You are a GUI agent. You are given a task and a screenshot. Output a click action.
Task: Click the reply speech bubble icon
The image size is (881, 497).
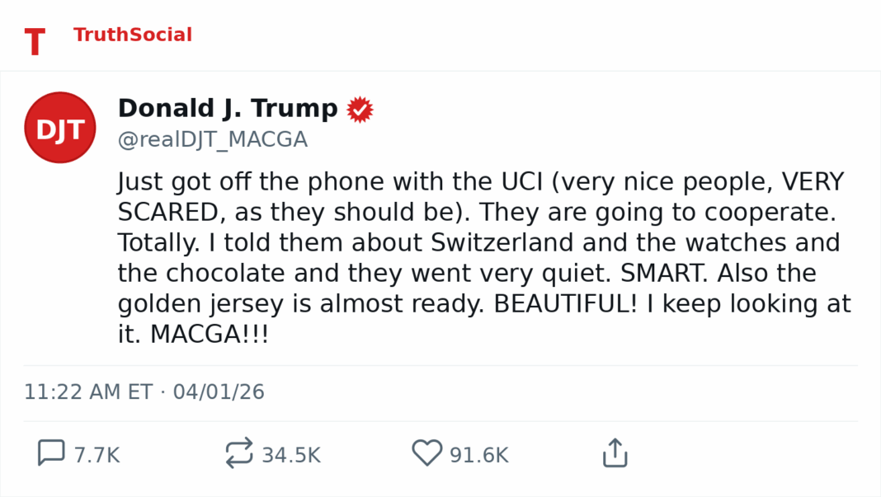(x=51, y=453)
